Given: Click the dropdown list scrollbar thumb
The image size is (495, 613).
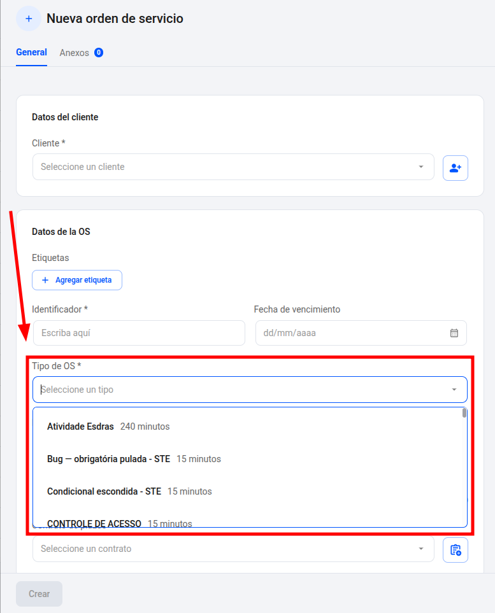Looking at the screenshot, I should click(x=464, y=413).
